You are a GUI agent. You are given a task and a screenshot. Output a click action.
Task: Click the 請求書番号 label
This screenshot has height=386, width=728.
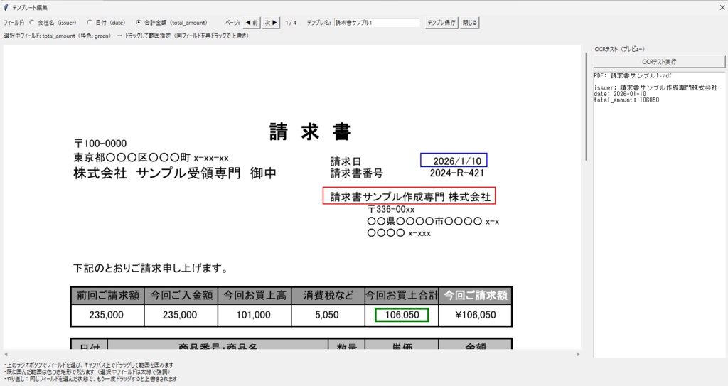coord(357,173)
